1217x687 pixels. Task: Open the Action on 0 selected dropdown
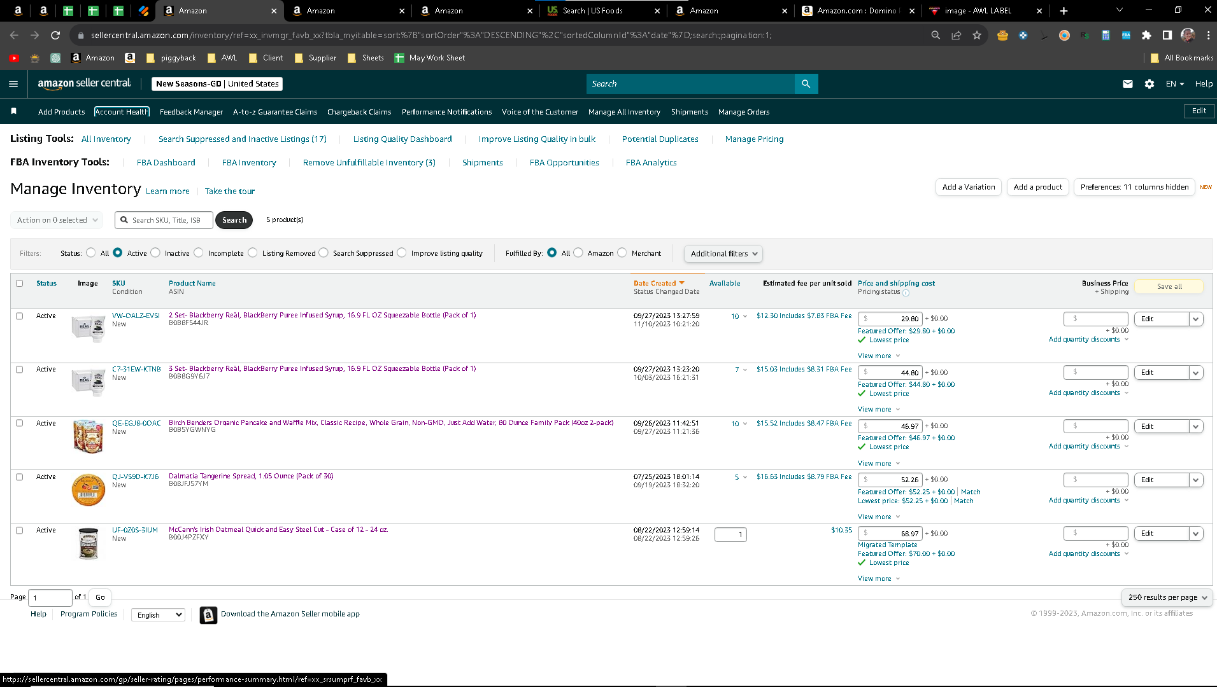pyautogui.click(x=57, y=220)
